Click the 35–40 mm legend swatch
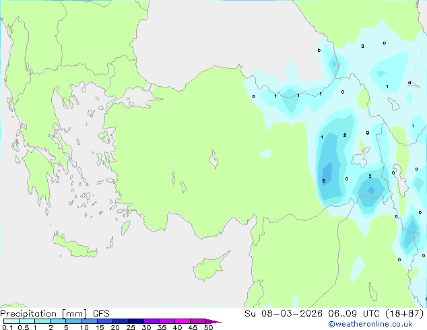This screenshot has width=427, height=330. coord(166,321)
